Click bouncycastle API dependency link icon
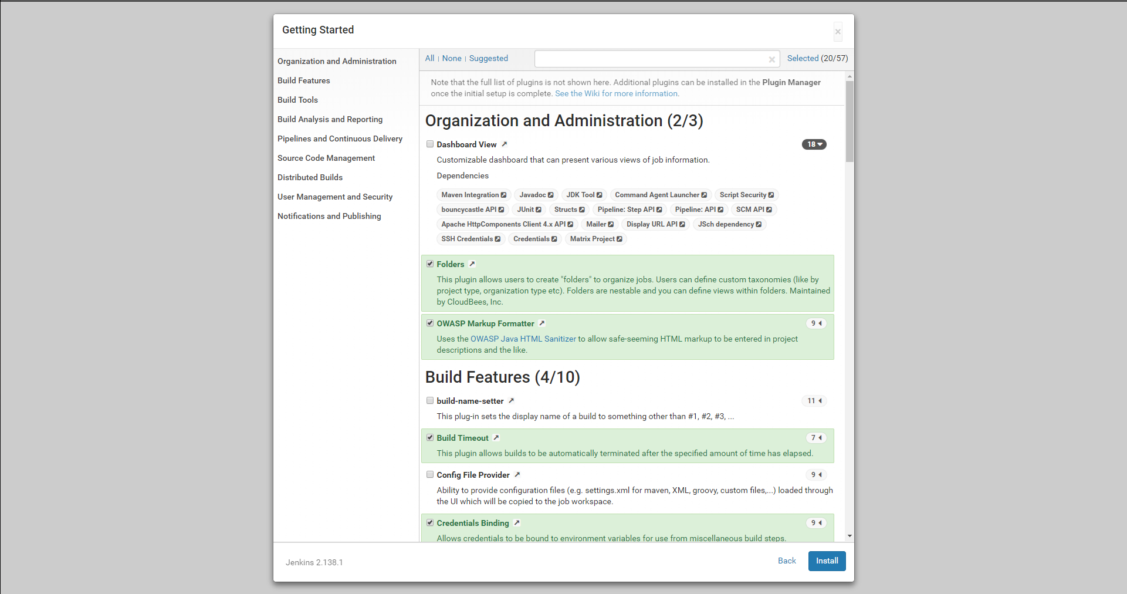1127x594 pixels. tap(501, 210)
